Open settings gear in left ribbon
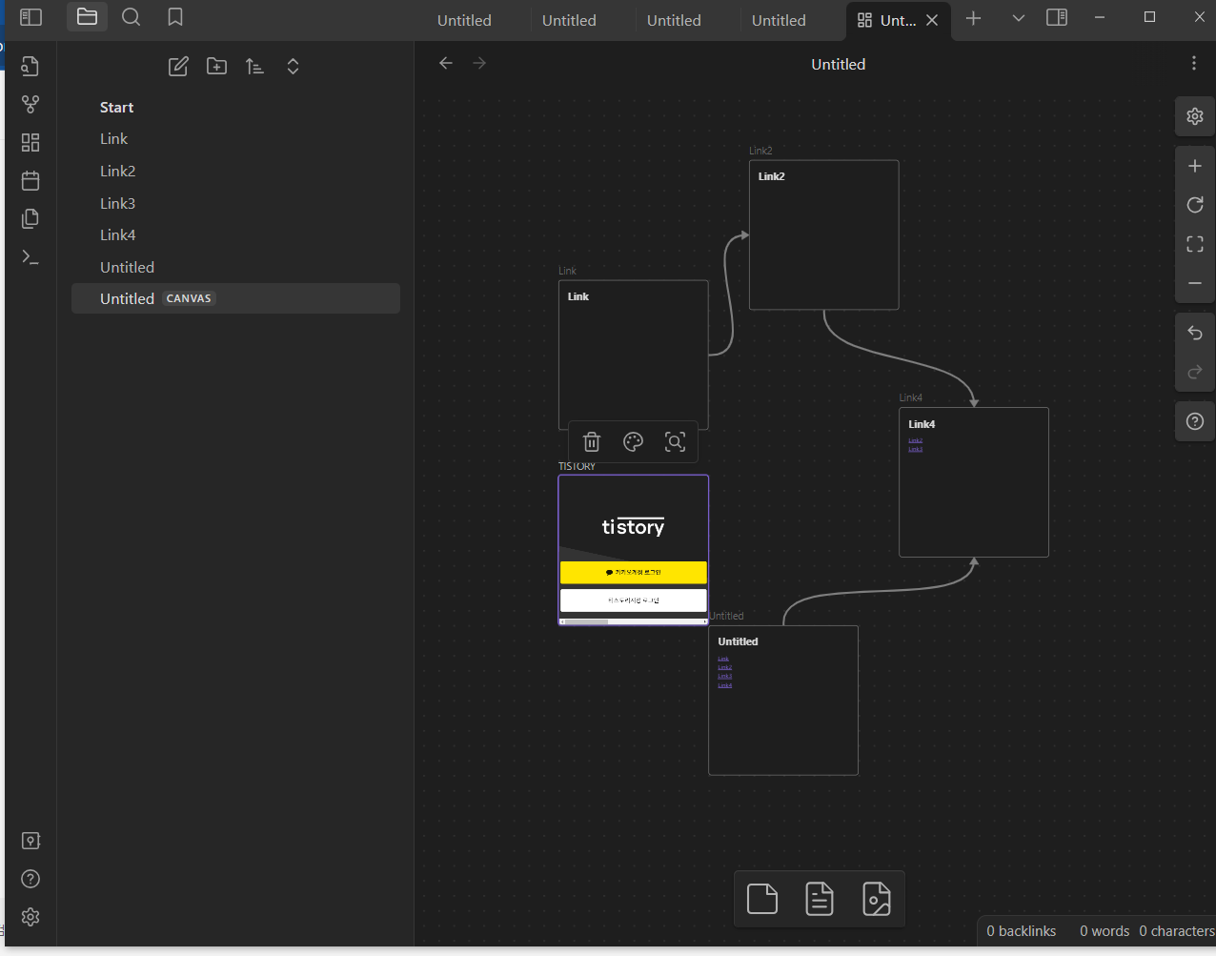 (x=30, y=917)
